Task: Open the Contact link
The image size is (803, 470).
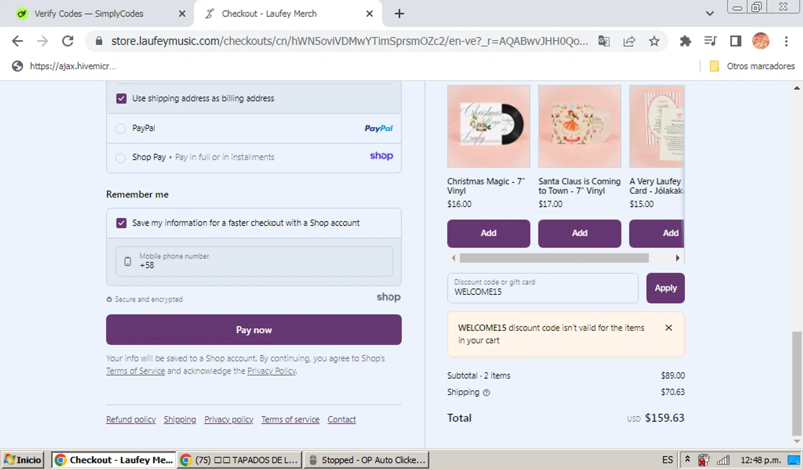Action: (x=342, y=420)
